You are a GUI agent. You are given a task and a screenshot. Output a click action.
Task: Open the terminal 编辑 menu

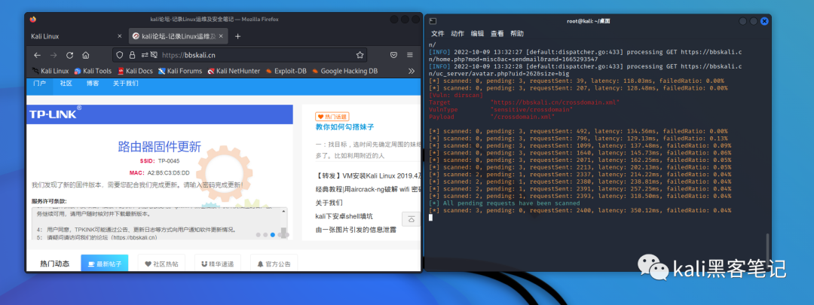click(x=477, y=34)
